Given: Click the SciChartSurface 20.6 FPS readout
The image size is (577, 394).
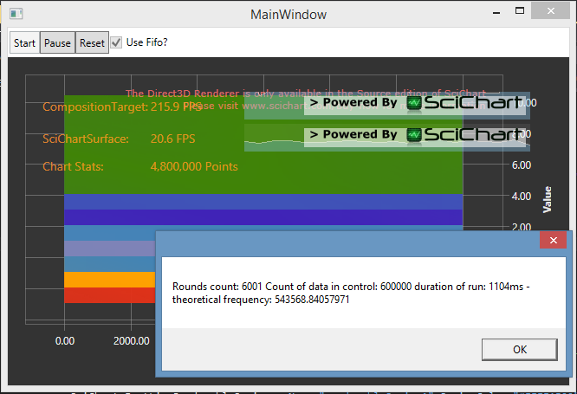Looking at the screenshot, I should tap(119, 139).
